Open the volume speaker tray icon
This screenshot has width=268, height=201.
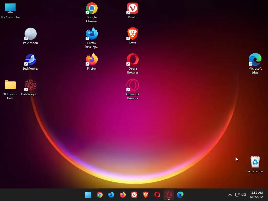(244, 195)
